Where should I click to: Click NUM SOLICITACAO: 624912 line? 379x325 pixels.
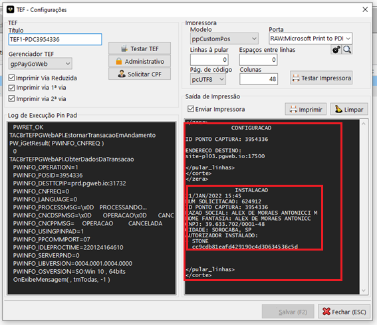click(225, 201)
